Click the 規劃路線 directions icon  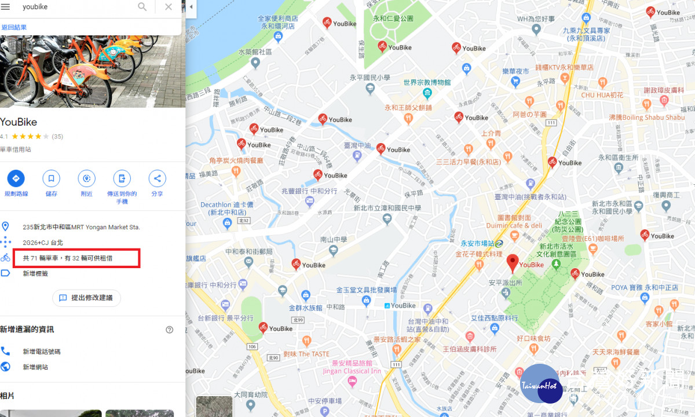[16, 178]
